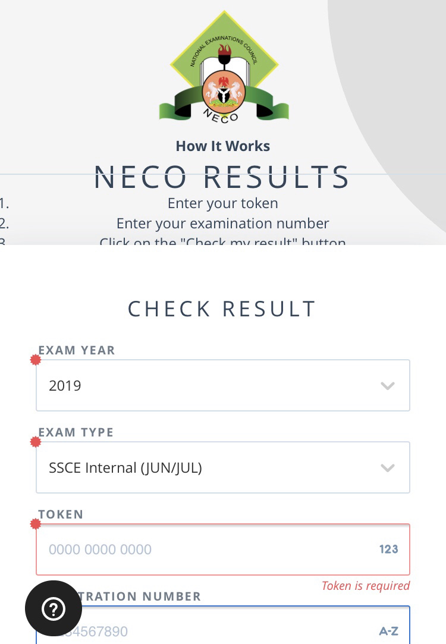Expand the Exam Year chevron arrow

[388, 386]
